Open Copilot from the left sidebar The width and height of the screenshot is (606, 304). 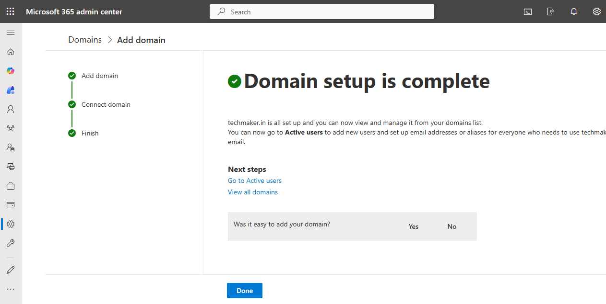(11, 71)
